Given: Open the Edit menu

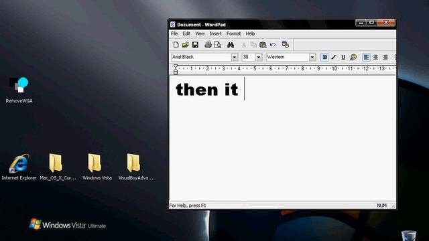Looking at the screenshot, I should tap(186, 33).
